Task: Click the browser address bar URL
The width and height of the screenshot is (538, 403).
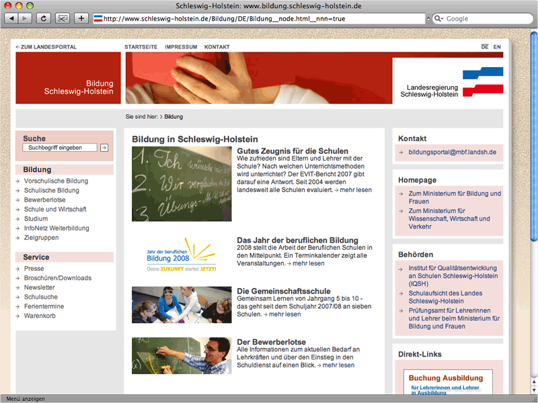Action: pyautogui.click(x=262, y=19)
